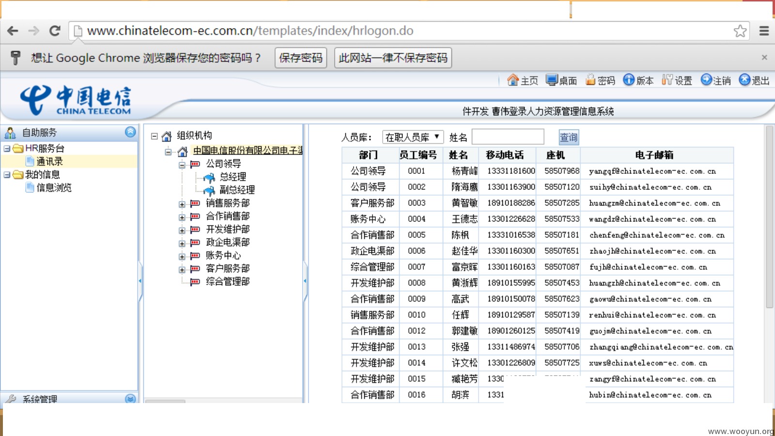Expand the 合作销售部 tree branch
Image resolution: width=775 pixels, height=436 pixels.
click(182, 217)
